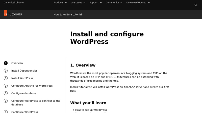Open the Support menu
This screenshot has width=202, height=113.
coord(96,3)
